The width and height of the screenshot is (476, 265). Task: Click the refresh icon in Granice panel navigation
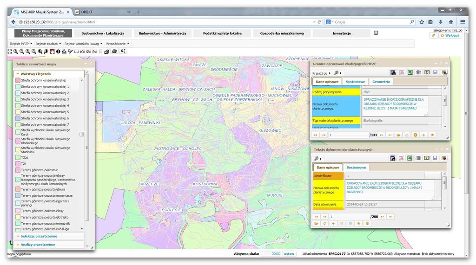point(407,135)
